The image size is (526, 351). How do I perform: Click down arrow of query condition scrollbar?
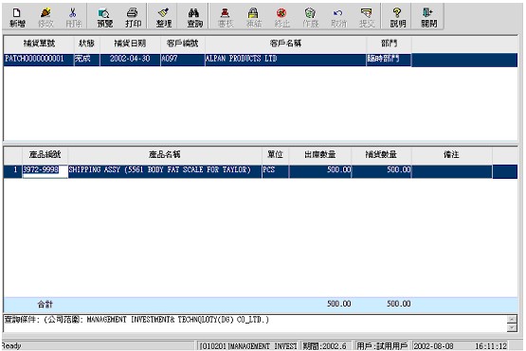tap(512, 328)
